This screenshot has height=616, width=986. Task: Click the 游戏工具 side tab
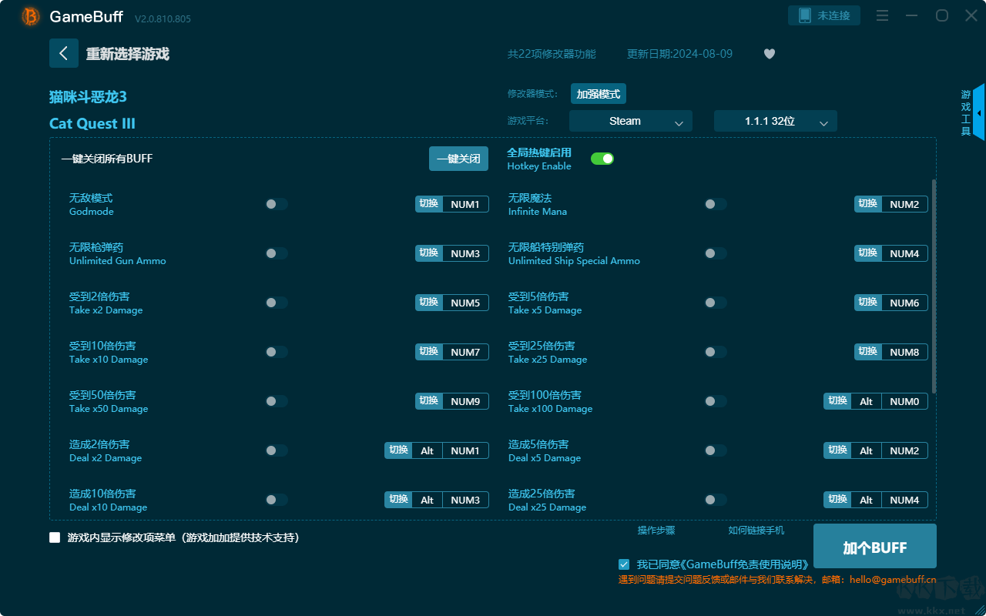pyautogui.click(x=966, y=112)
